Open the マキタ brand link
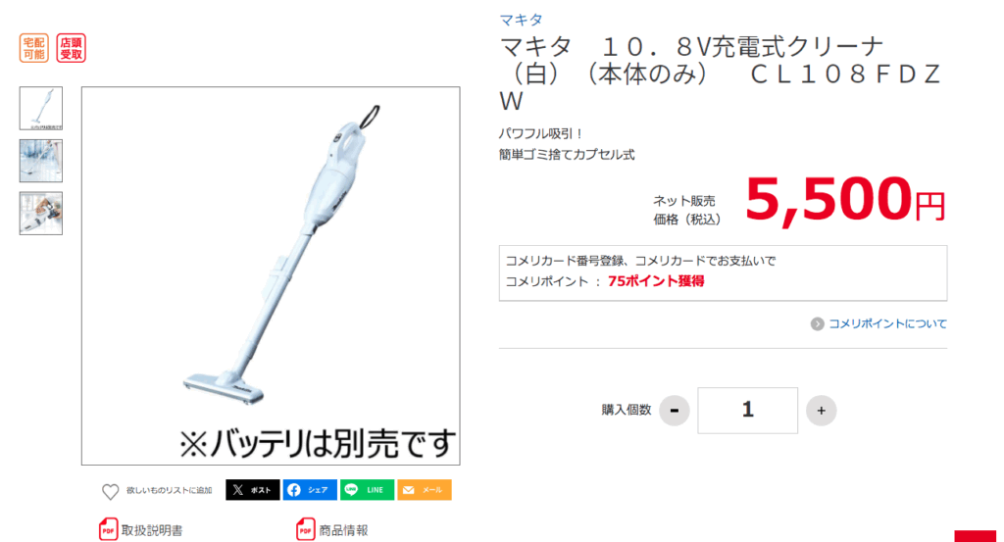 coord(522,20)
